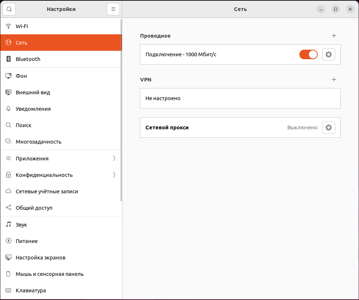359x300 pixels.
Task: Open wired connection gear settings
Action: 328,54
